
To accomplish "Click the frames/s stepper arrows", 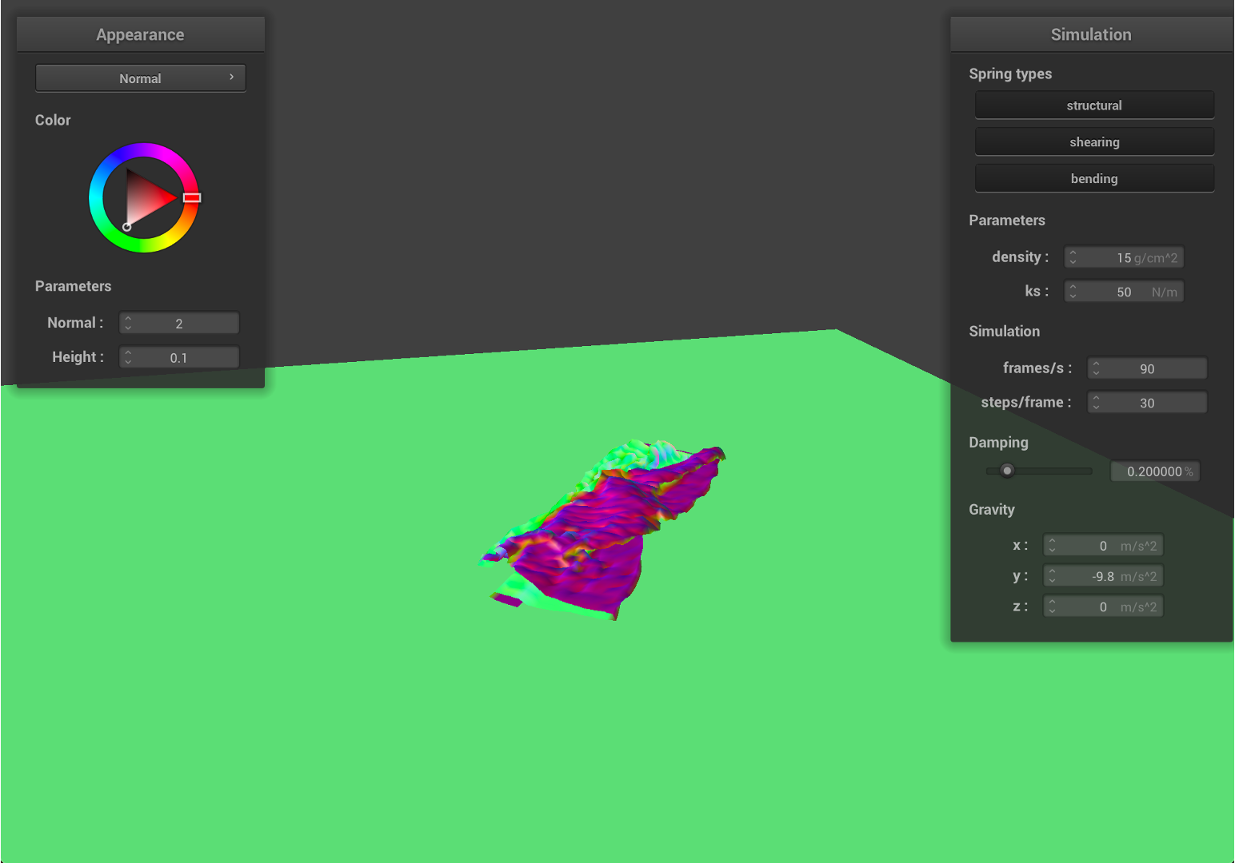I will [1097, 368].
